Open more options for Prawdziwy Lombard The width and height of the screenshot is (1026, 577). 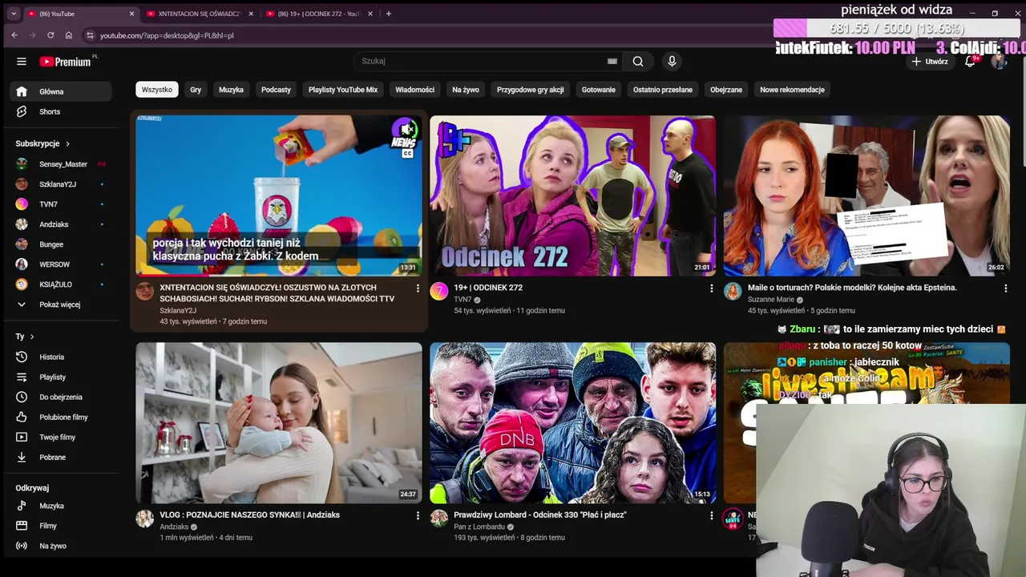(x=711, y=516)
